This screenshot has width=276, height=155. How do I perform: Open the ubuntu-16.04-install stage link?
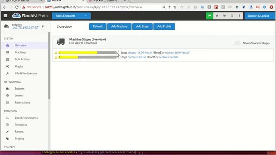coord(140,53)
